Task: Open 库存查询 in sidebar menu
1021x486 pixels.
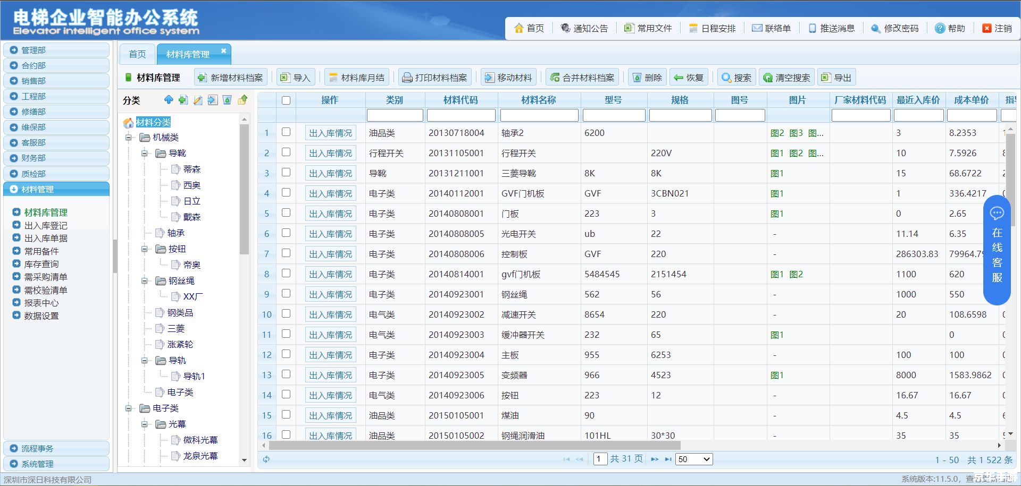Action: click(41, 264)
